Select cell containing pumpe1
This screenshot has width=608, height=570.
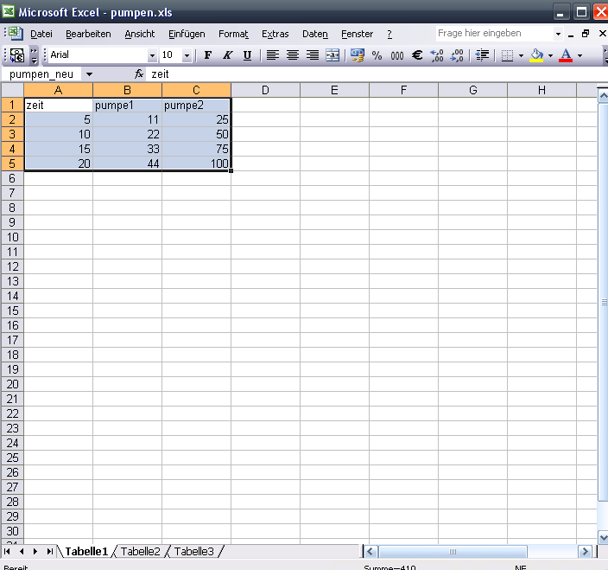(x=127, y=106)
